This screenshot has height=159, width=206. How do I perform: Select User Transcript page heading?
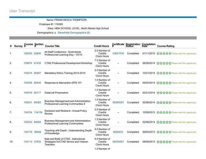(22, 11)
